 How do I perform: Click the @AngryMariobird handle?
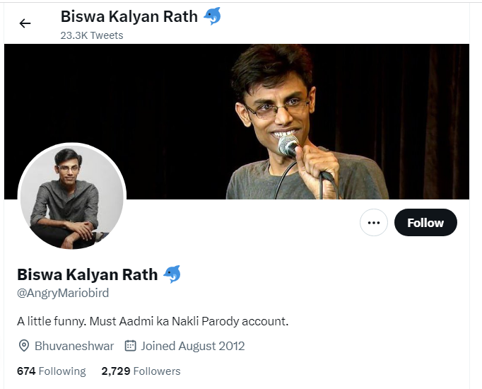(63, 293)
